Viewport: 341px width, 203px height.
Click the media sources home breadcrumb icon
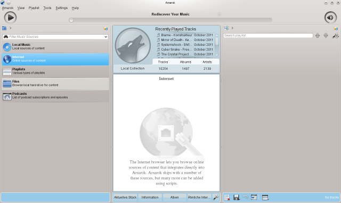click(4, 28)
